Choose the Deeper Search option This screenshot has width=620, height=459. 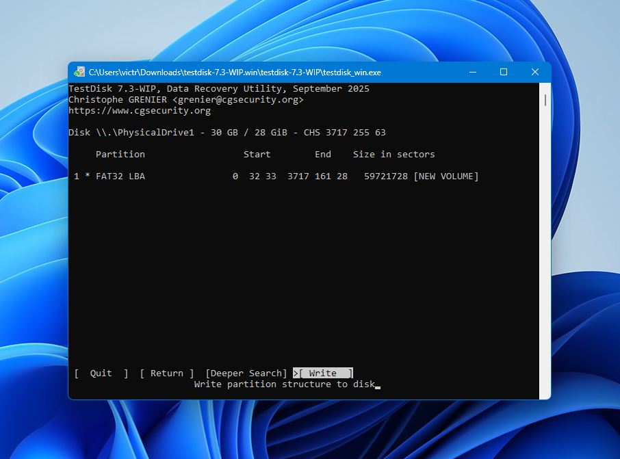(x=246, y=373)
